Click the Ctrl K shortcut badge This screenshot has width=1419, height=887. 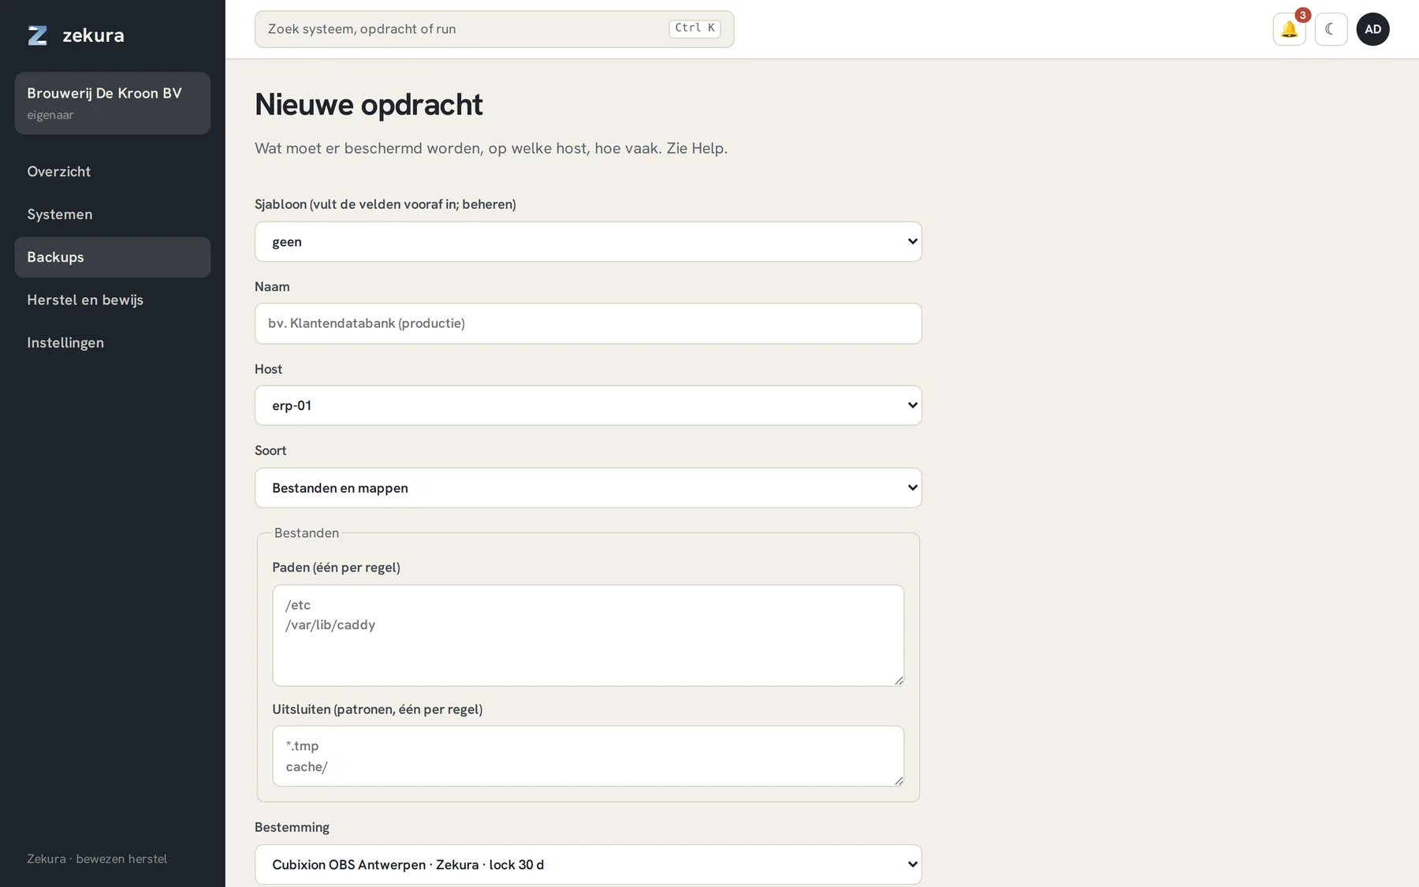click(x=695, y=28)
